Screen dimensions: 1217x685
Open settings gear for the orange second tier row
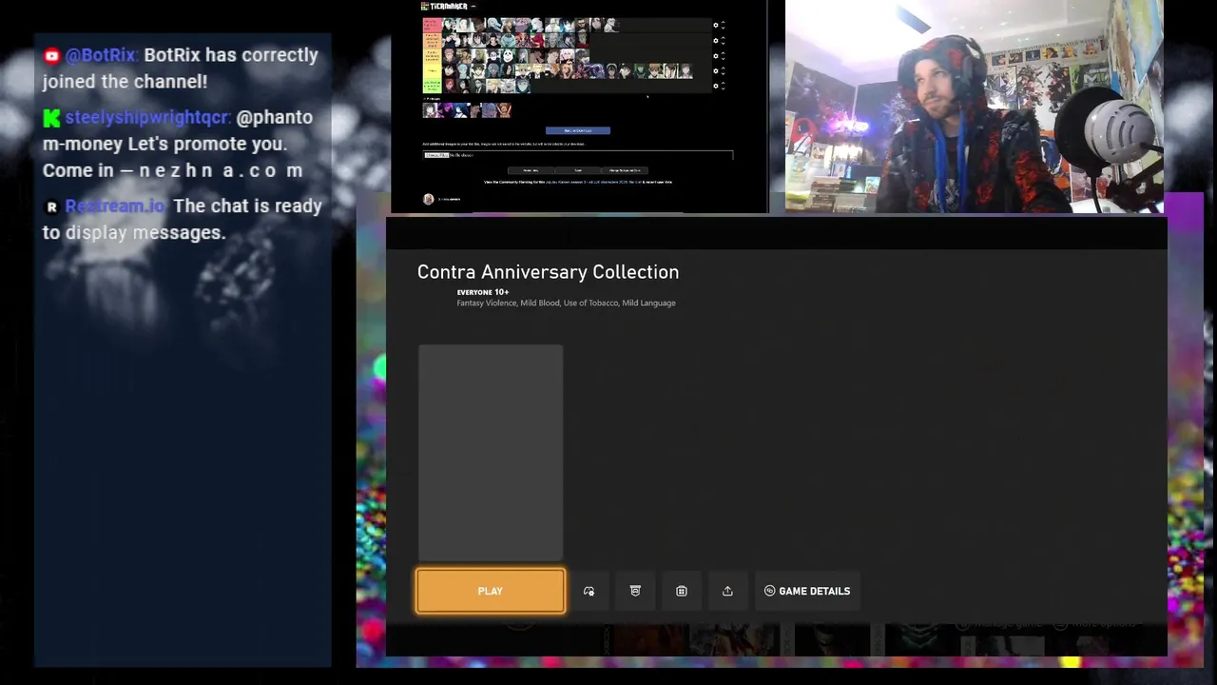pos(716,40)
